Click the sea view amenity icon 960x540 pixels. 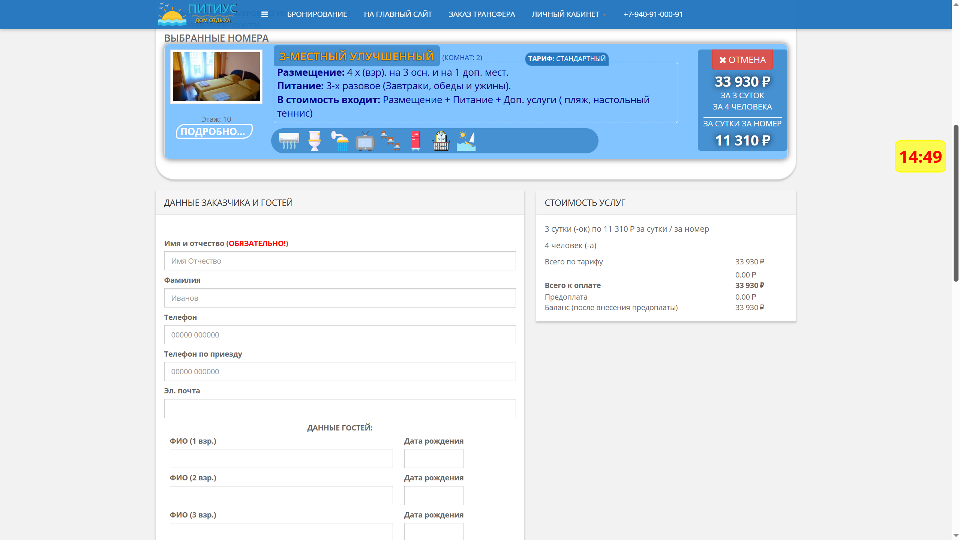coord(466,141)
